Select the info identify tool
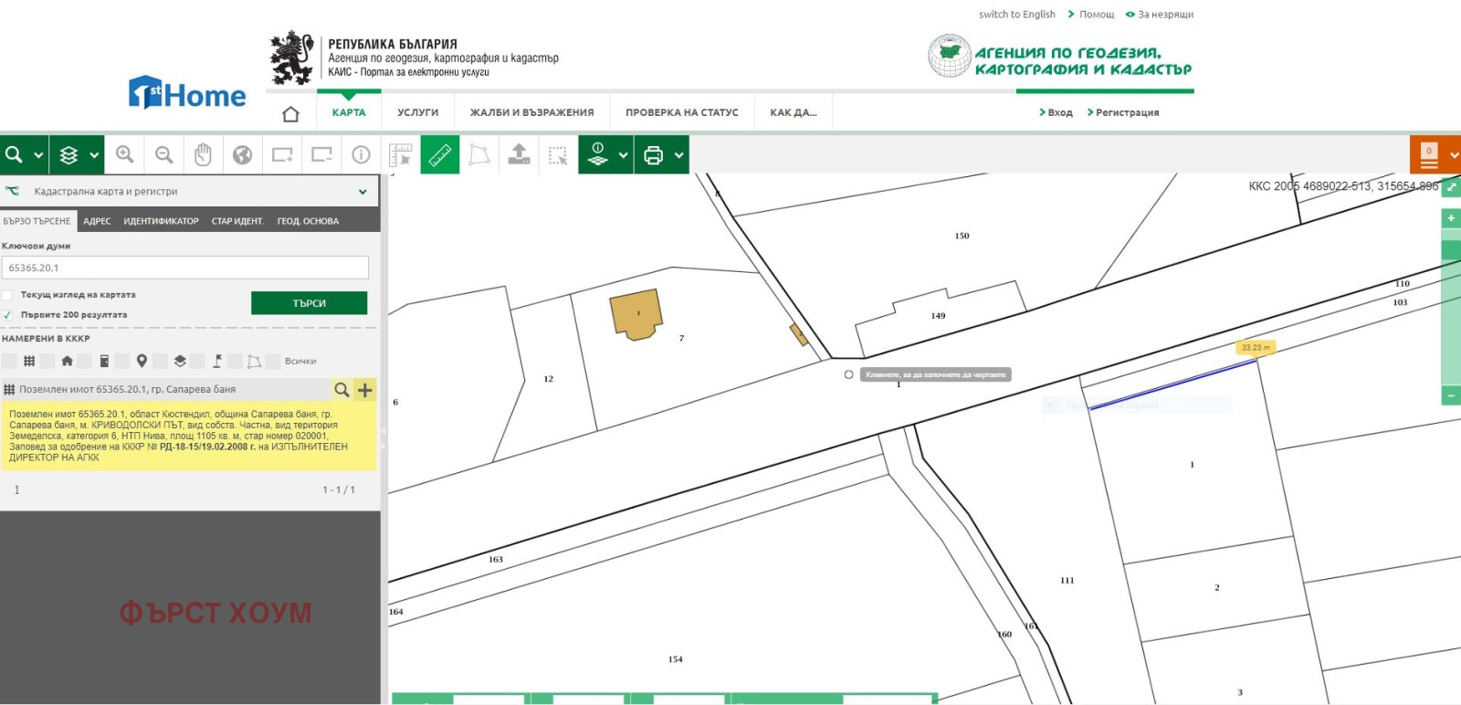This screenshot has height=705, width=1461. [x=361, y=155]
